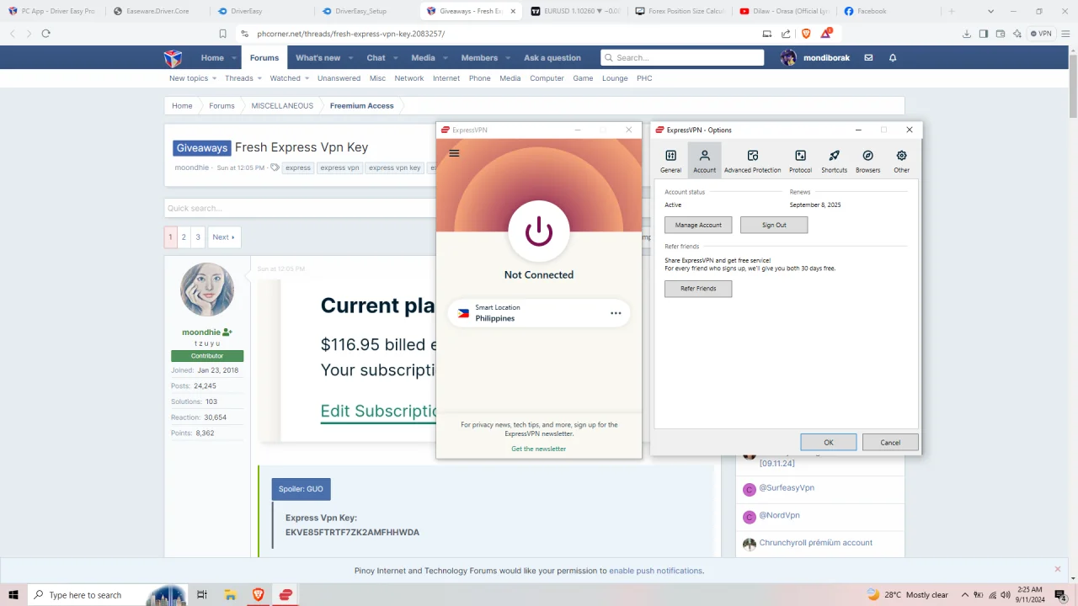Open the Brave Wallet icon
Screen dimensions: 1078x606
click(1001, 34)
